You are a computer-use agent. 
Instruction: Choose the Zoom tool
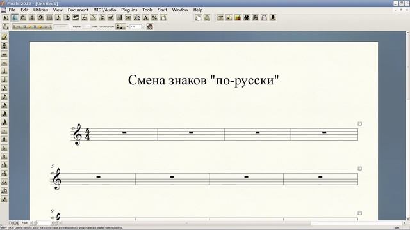click(207, 18)
